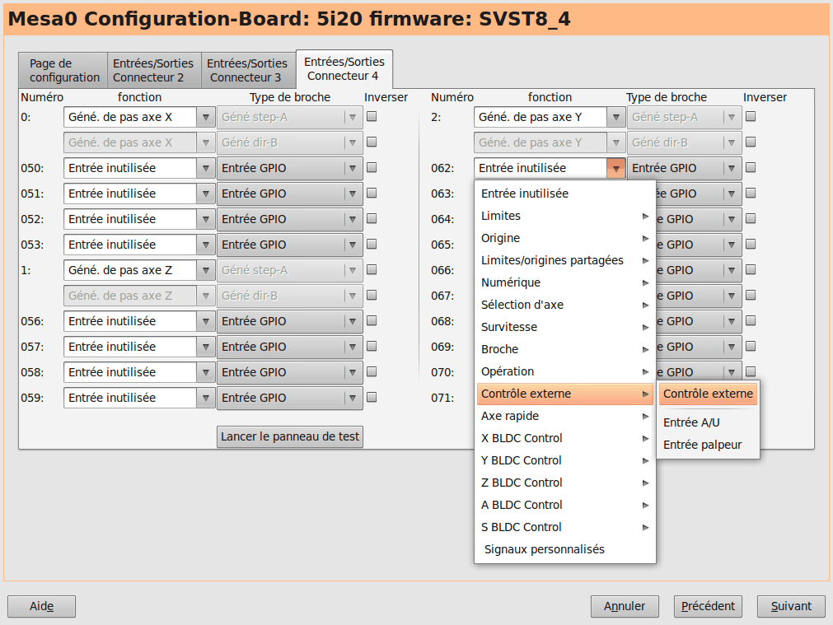
Task: Click Lancer le panneau de test button
Action: 290,436
